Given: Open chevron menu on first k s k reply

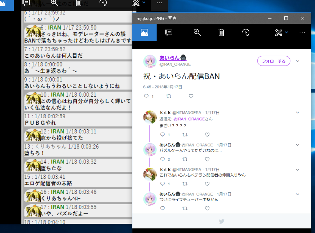Looking at the screenshot, I should 298,113.
